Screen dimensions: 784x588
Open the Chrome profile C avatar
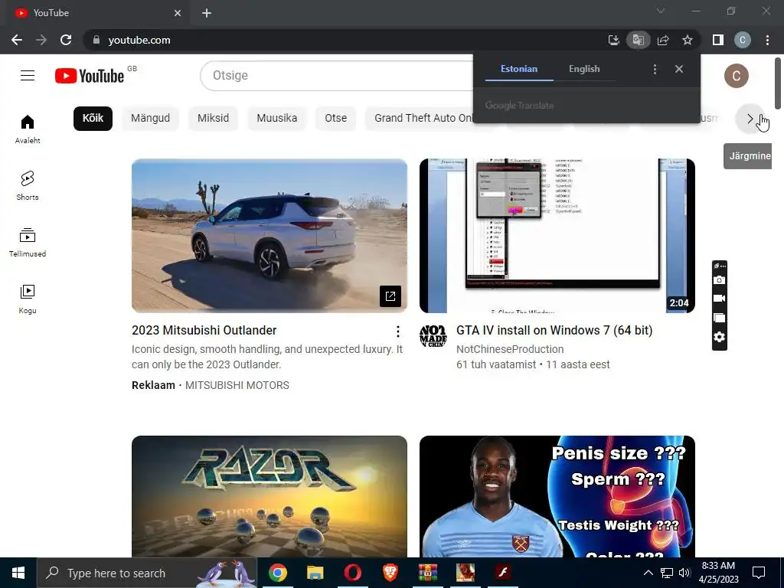coord(743,40)
